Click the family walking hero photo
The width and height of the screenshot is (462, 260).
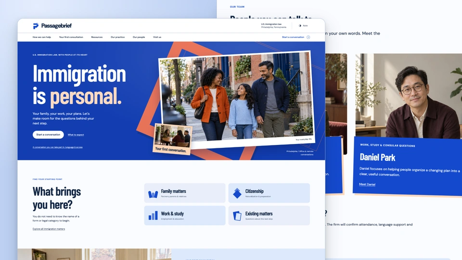(x=237, y=97)
